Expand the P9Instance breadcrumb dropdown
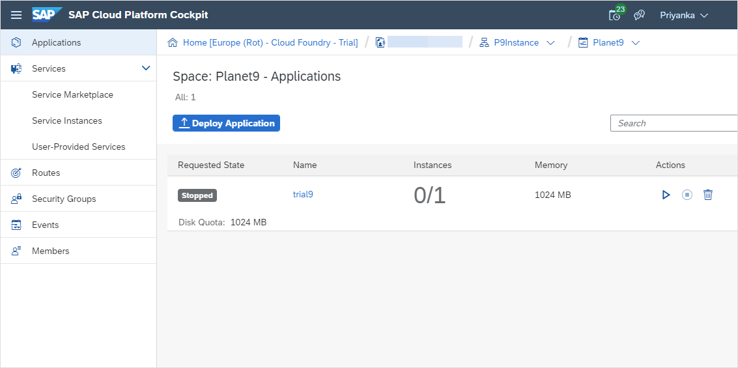738x368 pixels. pos(550,43)
